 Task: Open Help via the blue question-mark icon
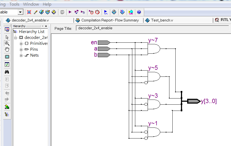coord(139,12)
